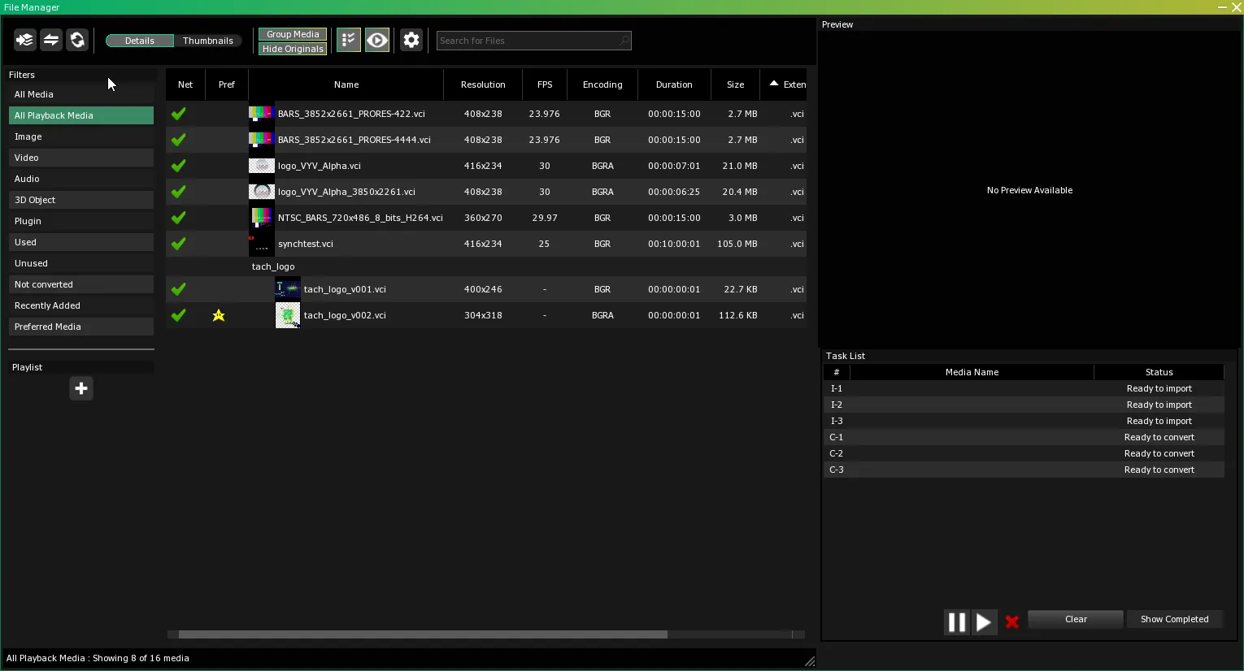Image resolution: width=1244 pixels, height=671 pixels.
Task: Click the refresh media list icon
Action: click(77, 40)
